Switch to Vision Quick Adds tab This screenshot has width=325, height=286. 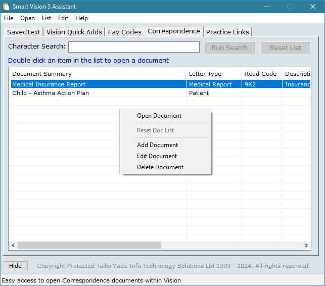coord(74,32)
